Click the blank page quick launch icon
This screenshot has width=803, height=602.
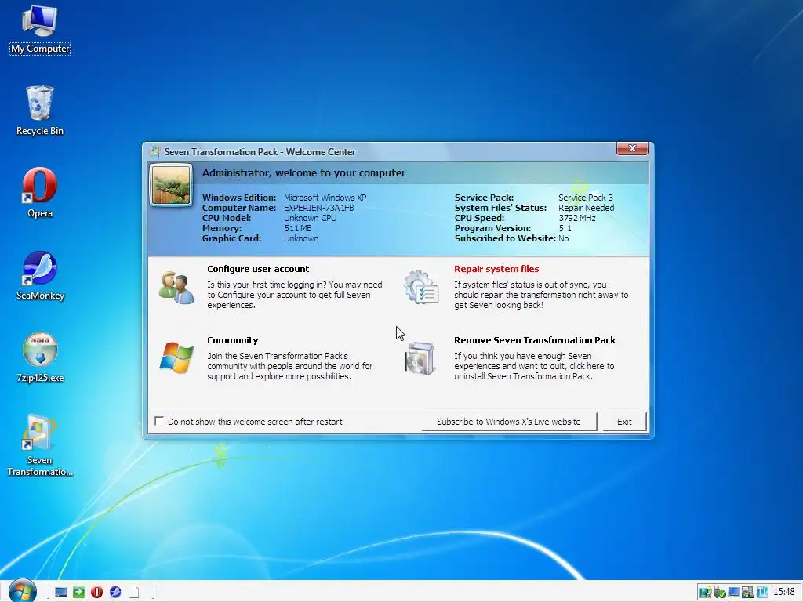(x=133, y=593)
